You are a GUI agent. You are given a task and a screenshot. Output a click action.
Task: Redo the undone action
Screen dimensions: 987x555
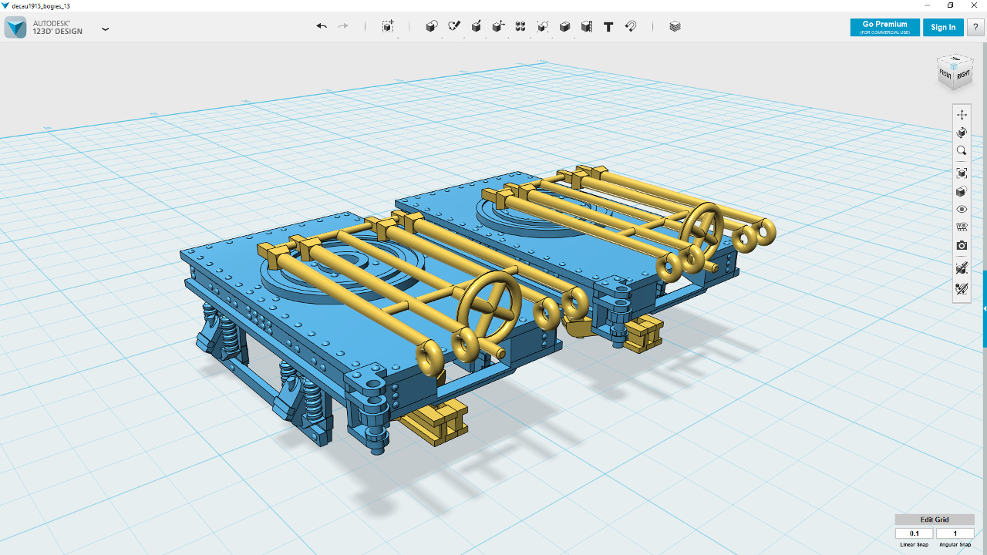pyautogui.click(x=343, y=26)
